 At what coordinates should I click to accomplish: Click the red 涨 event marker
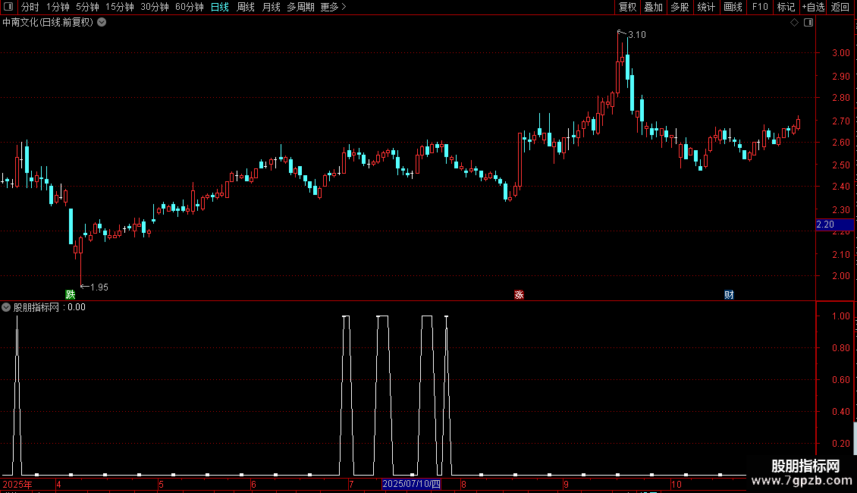tap(519, 294)
